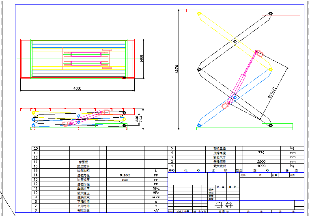
Task: Click the kW unit in row 6
Action: (x=156, y=210)
